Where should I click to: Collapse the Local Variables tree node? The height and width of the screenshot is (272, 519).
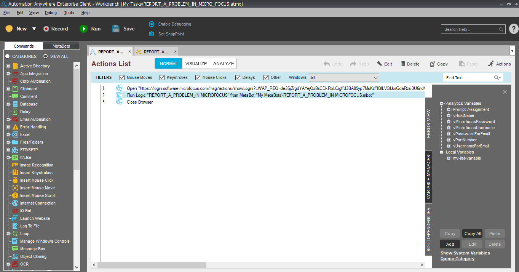coord(442,152)
